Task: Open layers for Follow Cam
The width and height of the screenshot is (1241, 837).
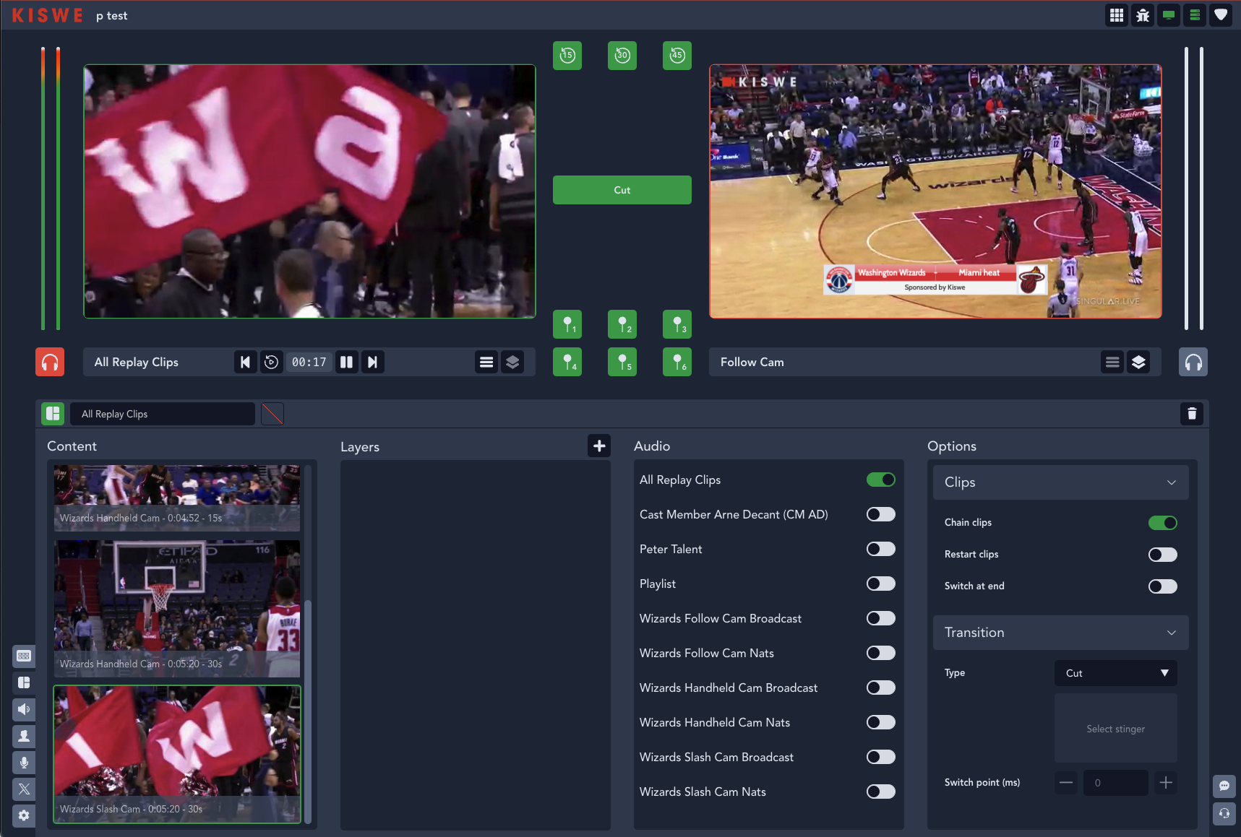Action: click(x=1138, y=362)
